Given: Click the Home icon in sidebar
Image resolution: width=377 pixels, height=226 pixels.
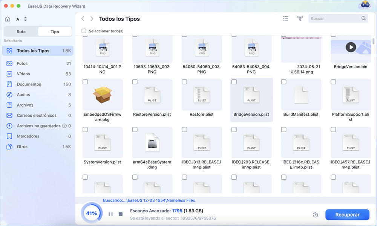Looking at the screenshot, I should 8,19.
